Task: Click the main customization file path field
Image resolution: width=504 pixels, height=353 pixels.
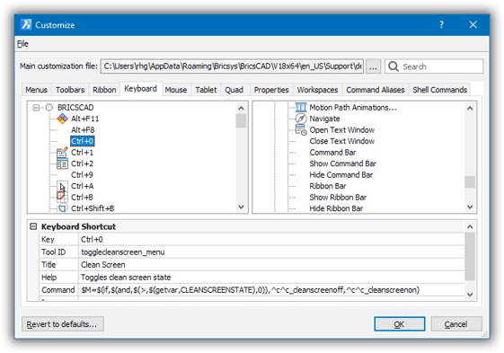Action: click(232, 66)
